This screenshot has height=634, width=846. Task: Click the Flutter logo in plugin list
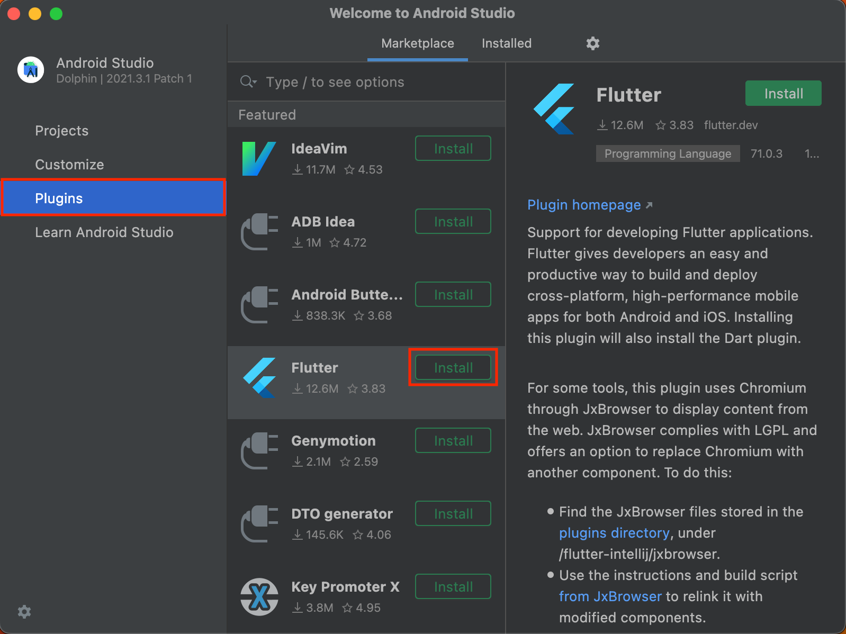259,378
